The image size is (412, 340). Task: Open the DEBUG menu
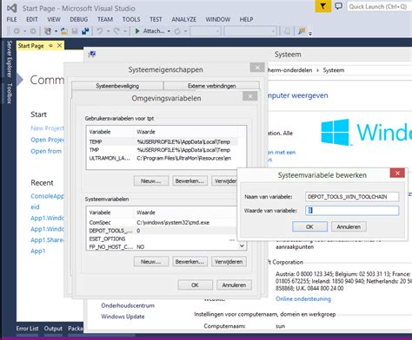(x=79, y=19)
